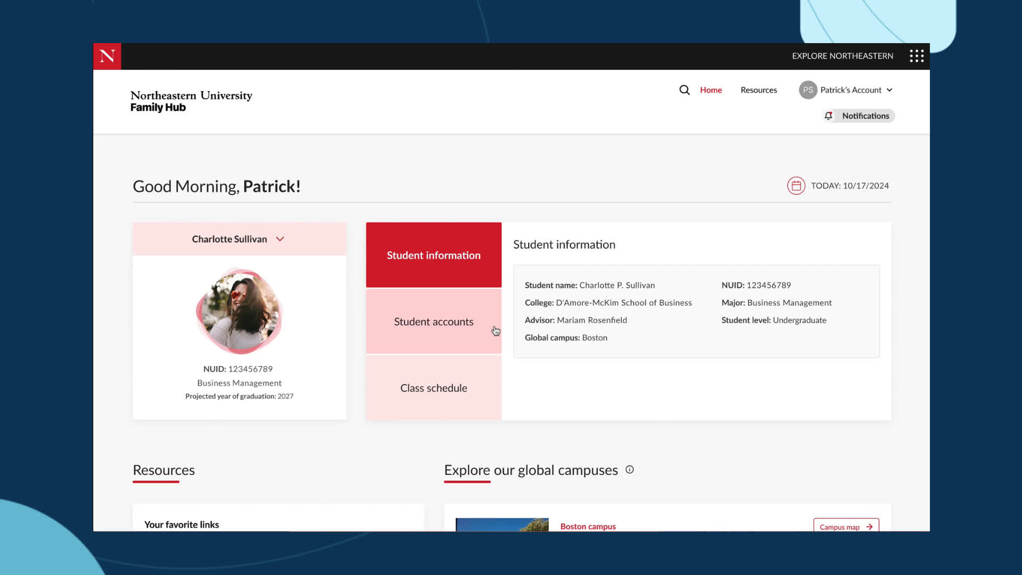This screenshot has width=1022, height=575.
Task: Click the Boston campus link
Action: point(588,526)
